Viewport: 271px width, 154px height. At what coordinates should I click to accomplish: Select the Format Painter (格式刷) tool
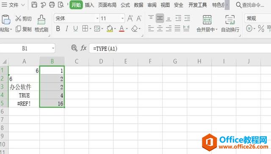(x=41, y=24)
